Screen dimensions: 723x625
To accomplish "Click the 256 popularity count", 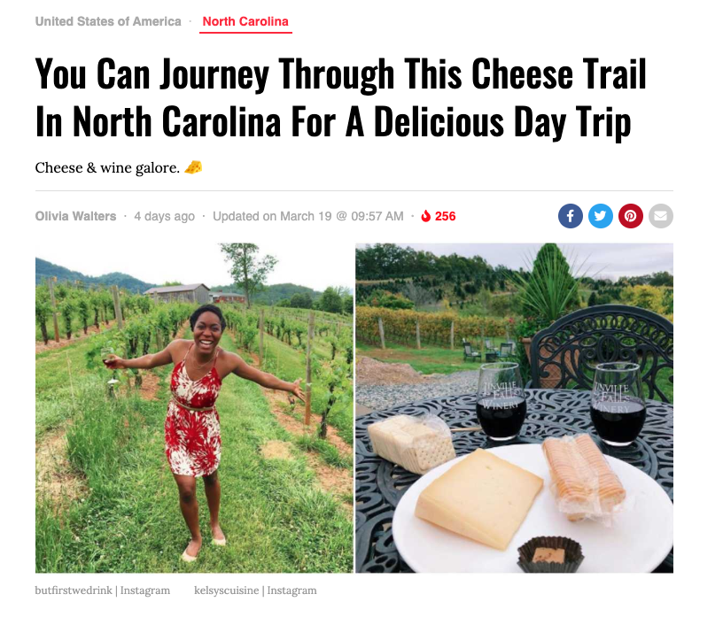I will [446, 216].
